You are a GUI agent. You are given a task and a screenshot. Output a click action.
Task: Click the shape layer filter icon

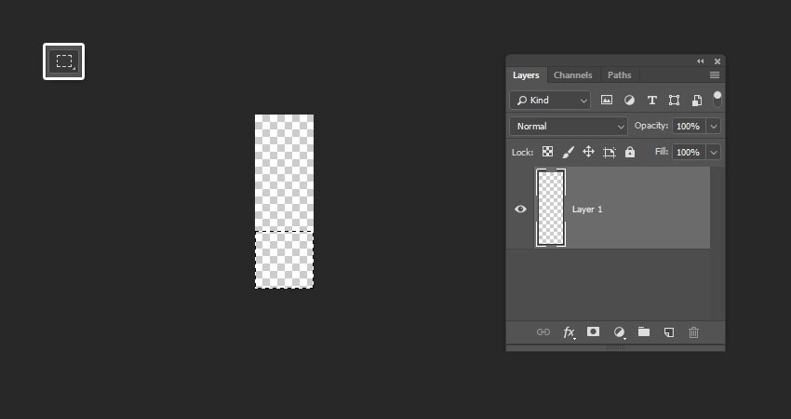674,100
